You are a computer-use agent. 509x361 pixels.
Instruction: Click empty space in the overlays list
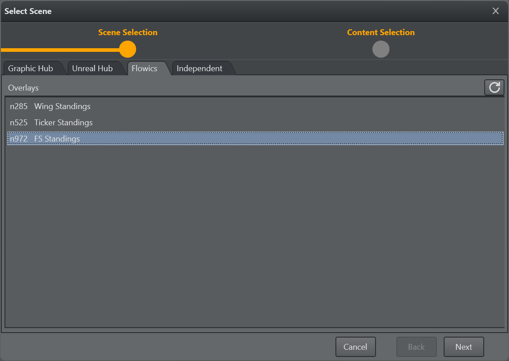255,234
